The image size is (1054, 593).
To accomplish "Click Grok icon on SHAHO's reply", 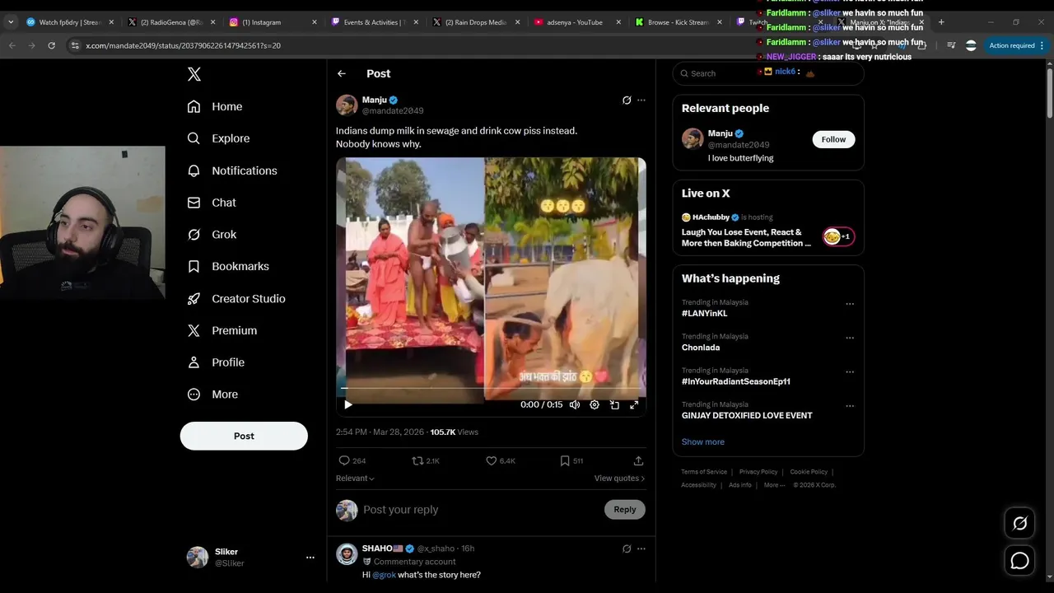I will coord(627,549).
